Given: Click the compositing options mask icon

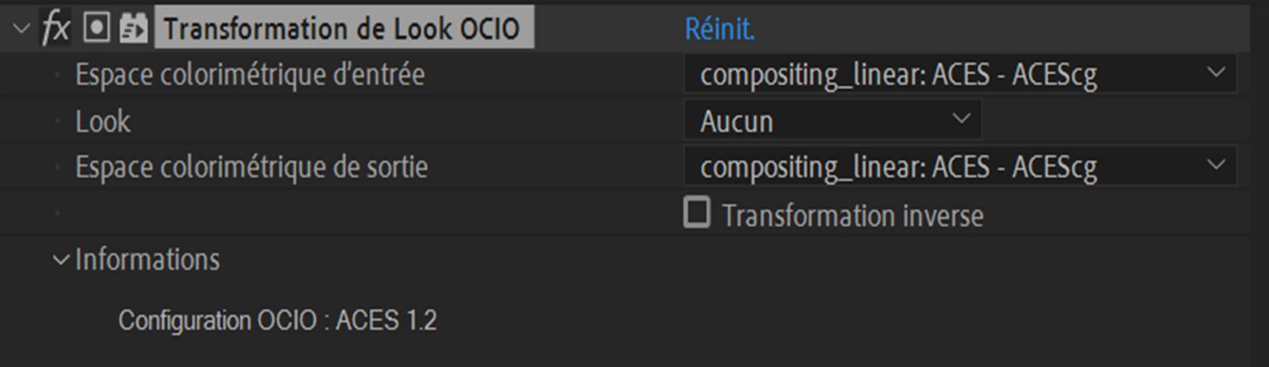Looking at the screenshot, I should (x=96, y=28).
